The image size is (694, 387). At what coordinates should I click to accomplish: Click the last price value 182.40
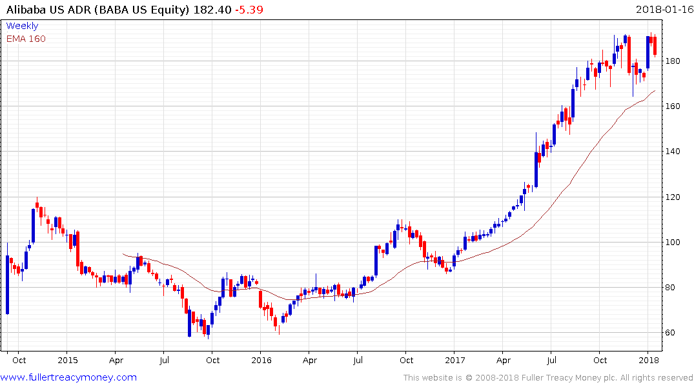[x=212, y=10]
